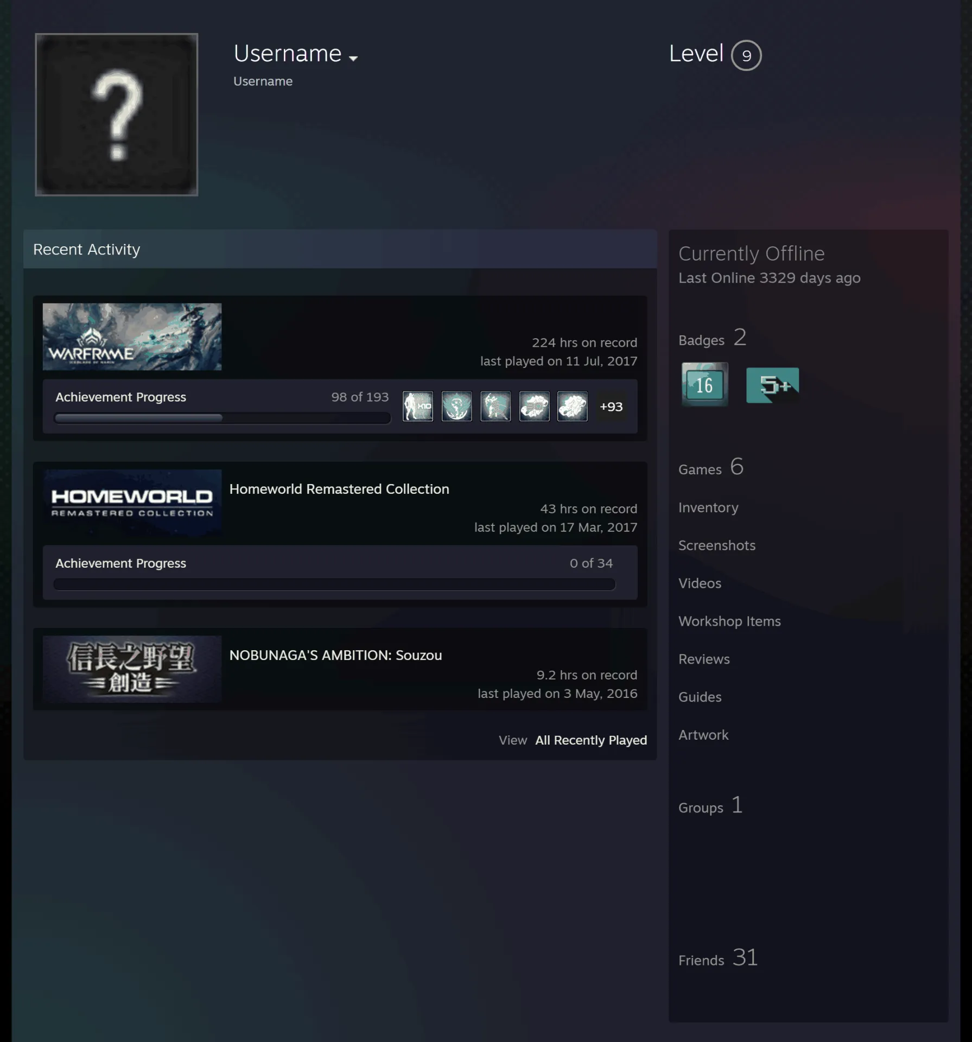972x1042 pixels.
Task: Open the Homeworld Remastered Collection banner image
Action: 132,503
